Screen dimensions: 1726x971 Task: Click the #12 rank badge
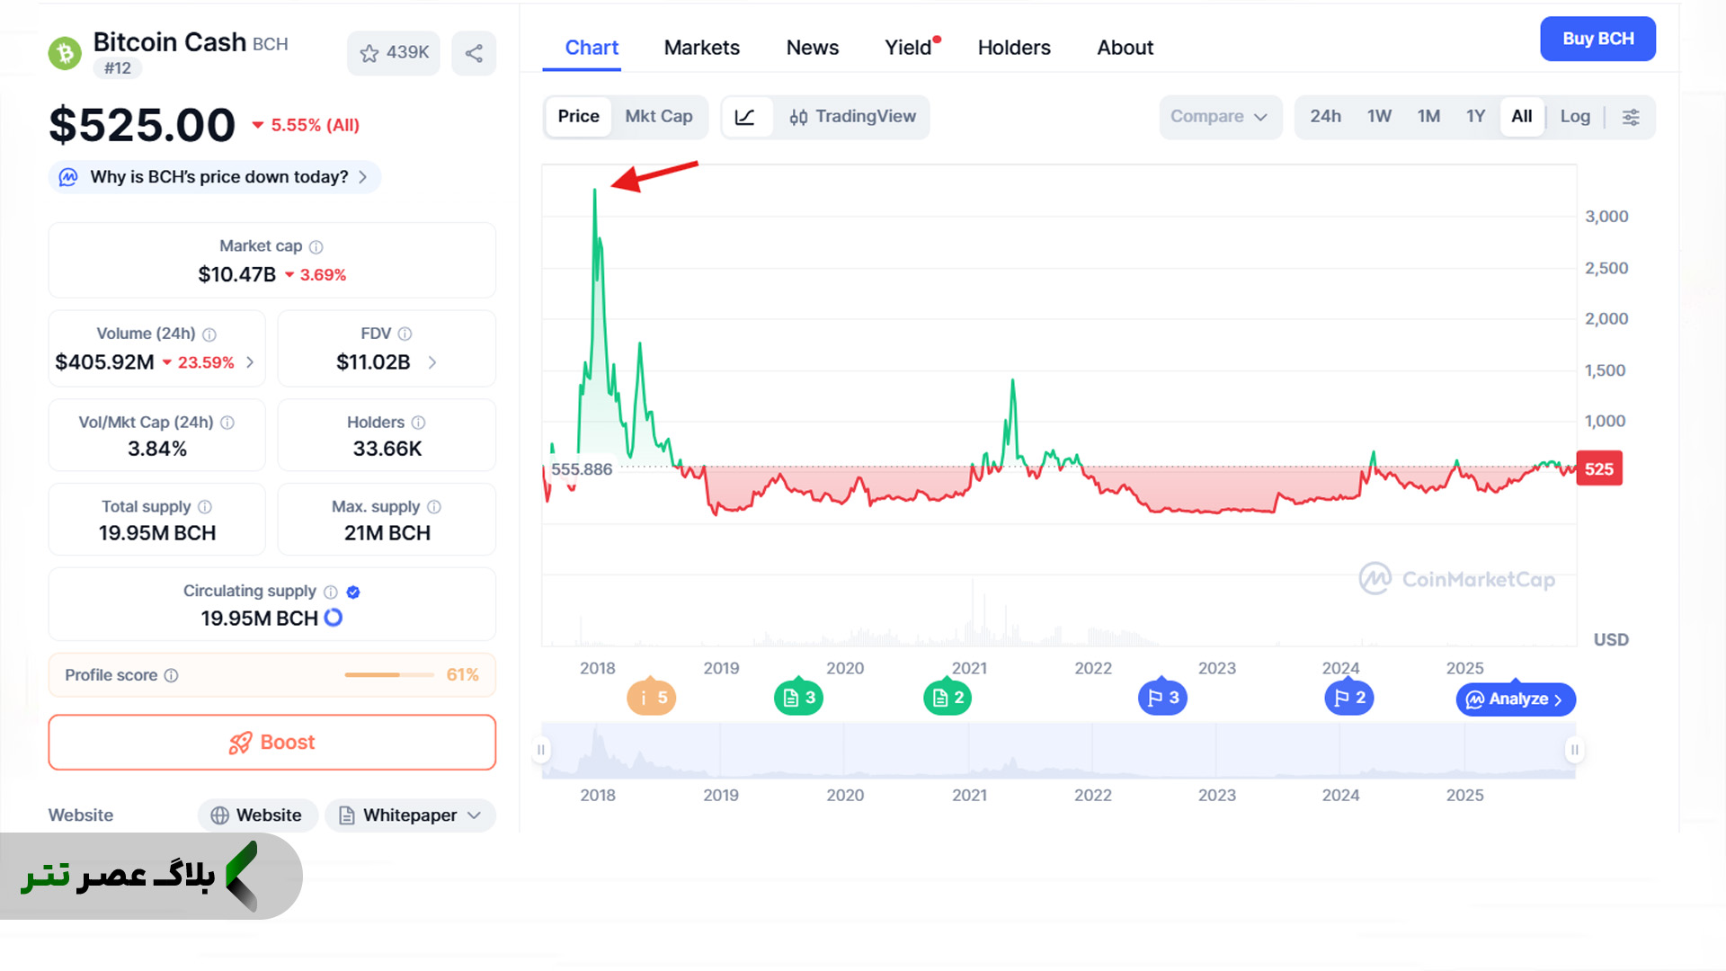pos(118,68)
